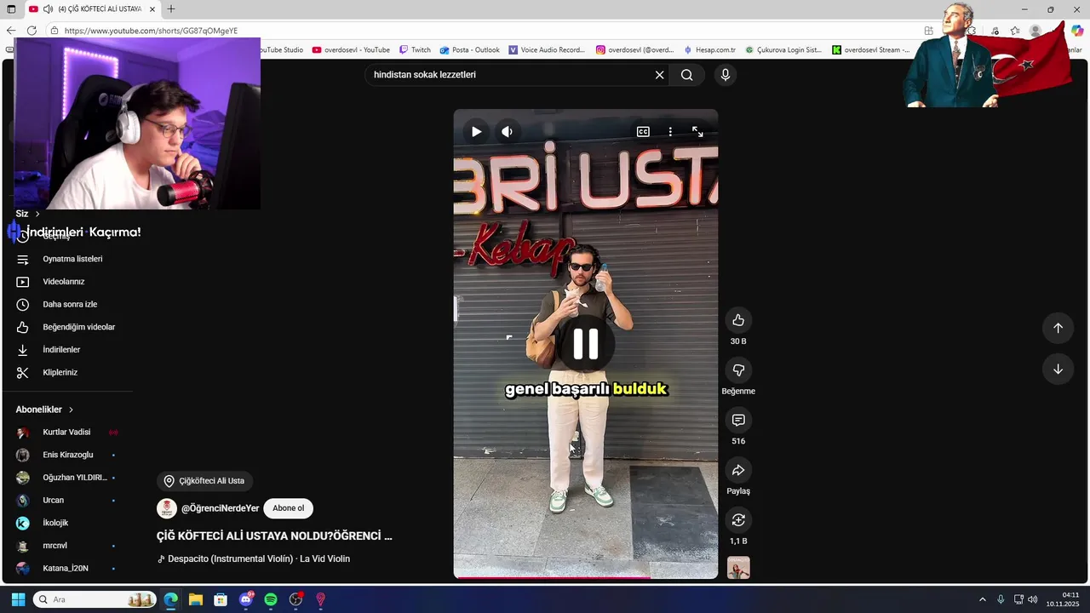Open Spotify from taskbar
This screenshot has width=1090, height=613.
coord(271,599)
